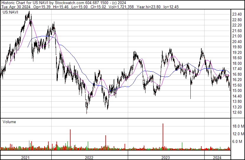Click the 22.20 price axis label
The height and width of the screenshot is (160, 245).
tap(237, 25)
